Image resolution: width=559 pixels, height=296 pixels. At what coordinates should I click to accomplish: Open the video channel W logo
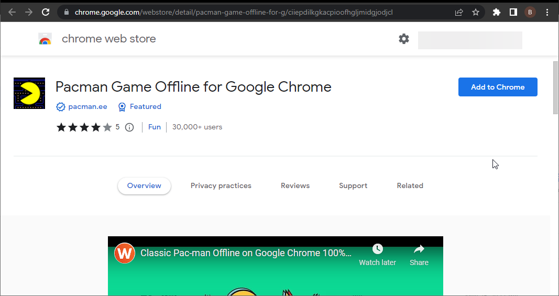[124, 253]
